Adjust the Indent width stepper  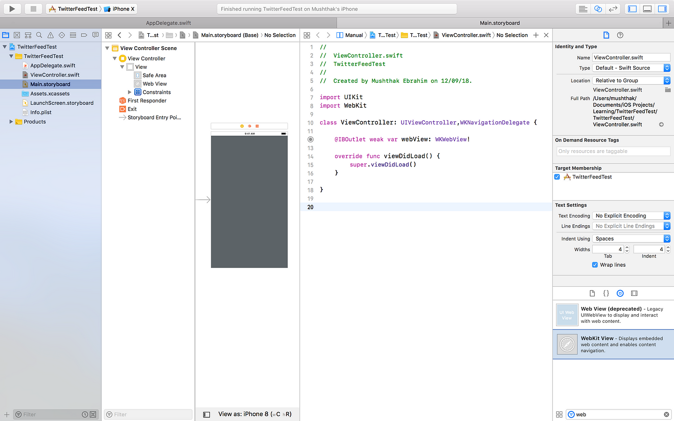pyautogui.click(x=668, y=249)
